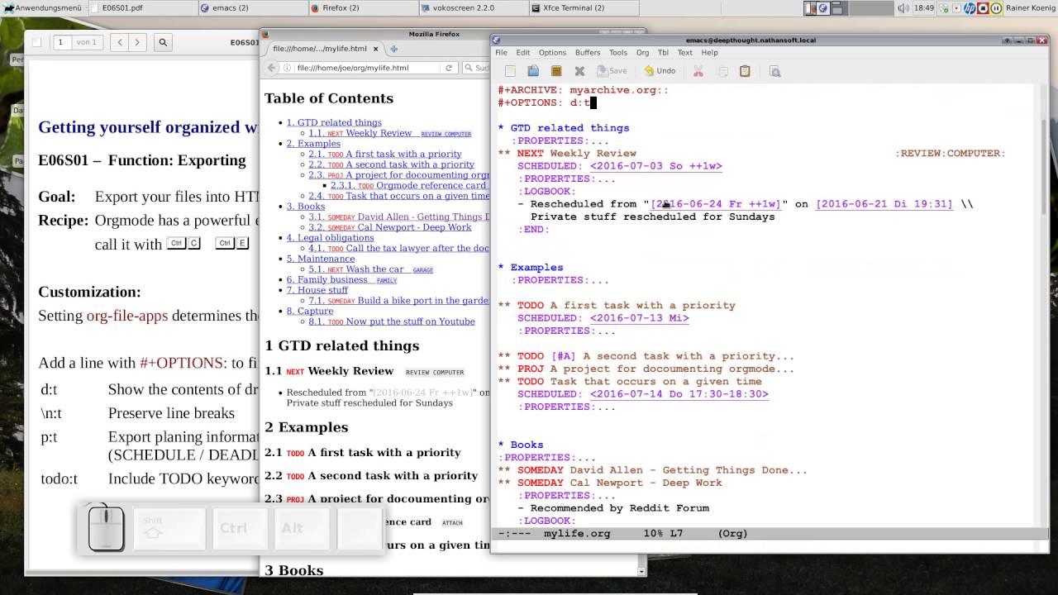Screen dimensions: 1058x595
Task: Click the search icon in Emacs toolbar
Action: click(774, 71)
